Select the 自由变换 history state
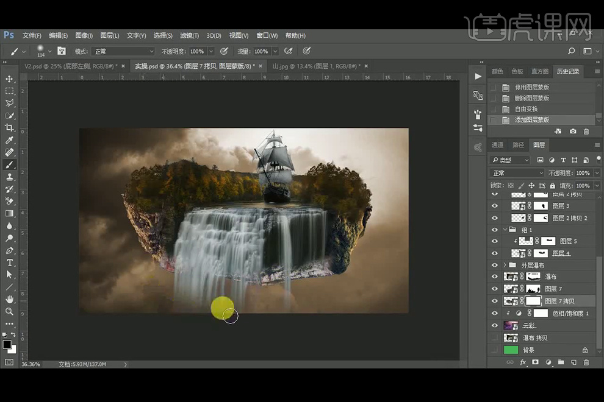Viewport: 604px width, 402px height. tap(526, 109)
